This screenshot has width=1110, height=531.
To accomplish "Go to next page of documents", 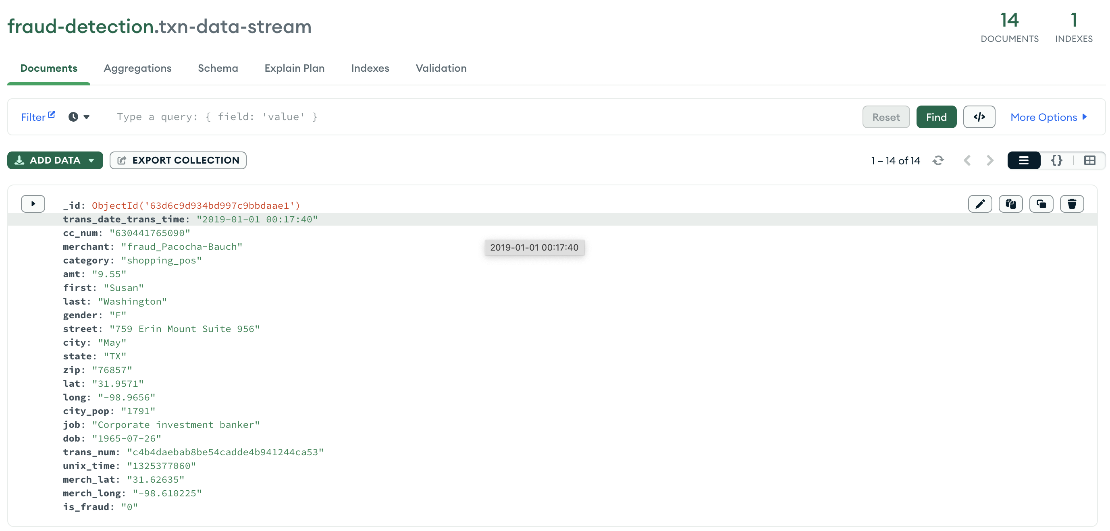I will 990,161.
